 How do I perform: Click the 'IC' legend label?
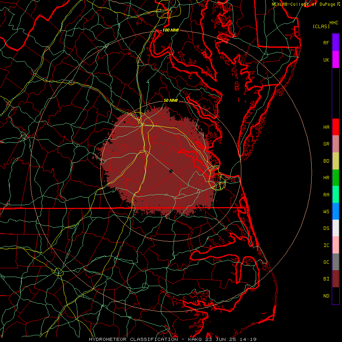326,245
